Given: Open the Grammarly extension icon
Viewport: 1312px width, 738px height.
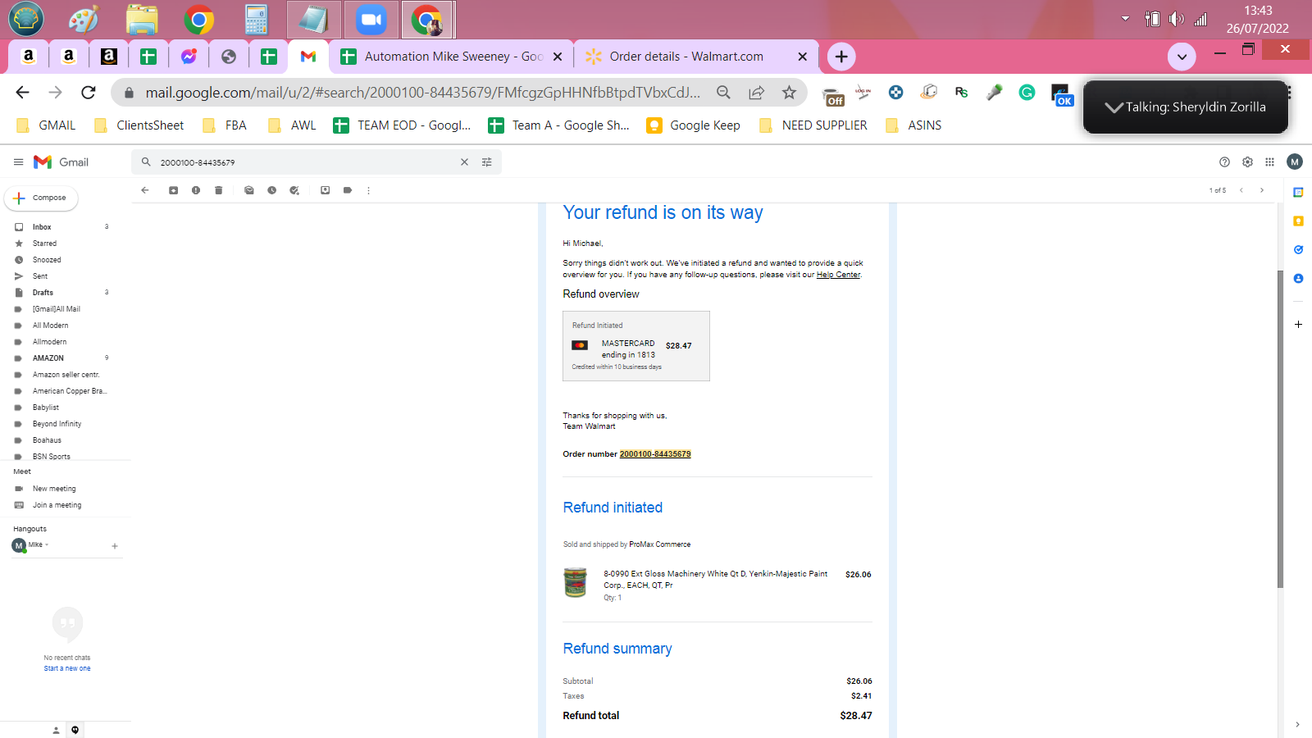Looking at the screenshot, I should 1027,93.
